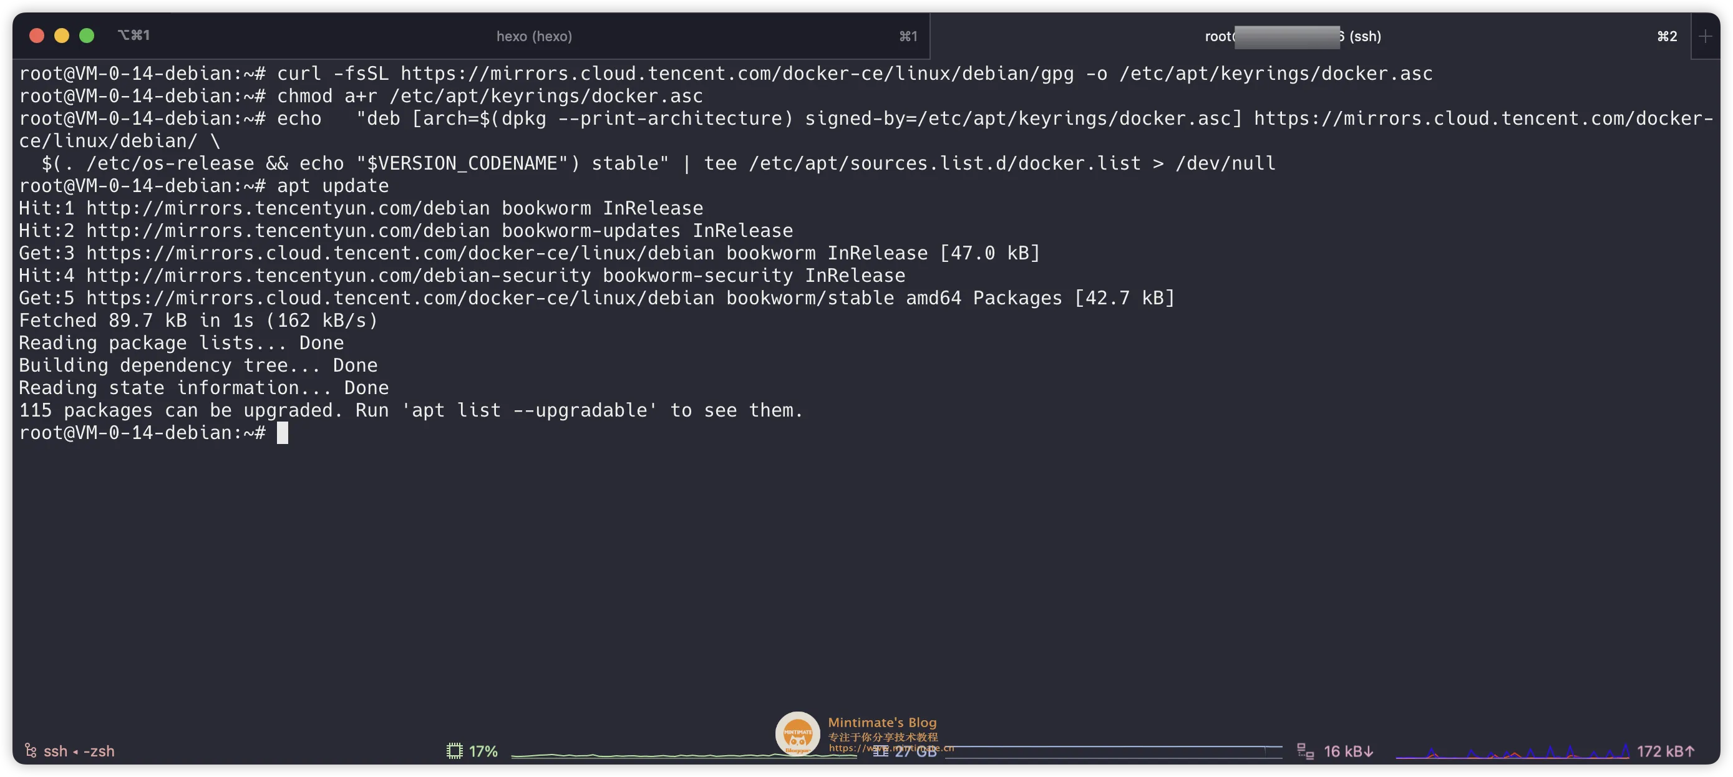Click "115 packages can be upgraded" line
This screenshot has width=1733, height=777.
(411, 410)
